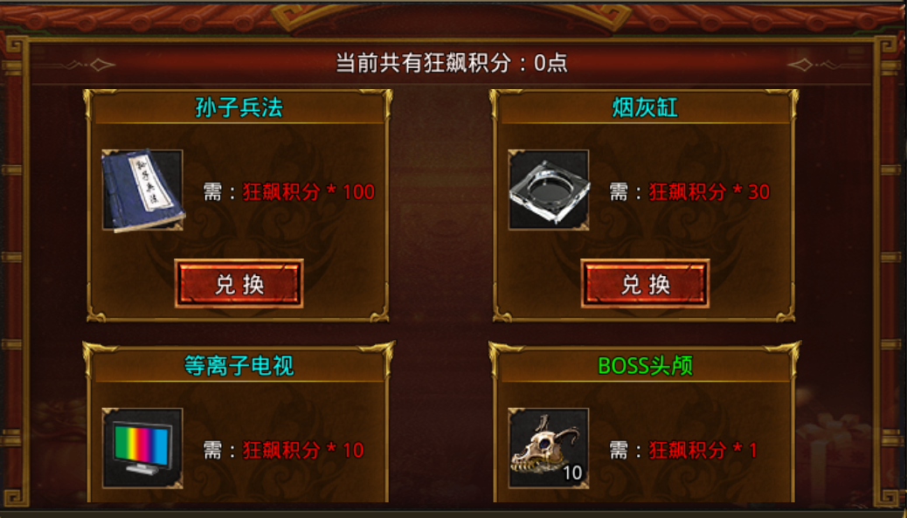This screenshot has width=907, height=518.
Task: Select the 烟灰缸 glass ashtray icon
Action: click(549, 190)
